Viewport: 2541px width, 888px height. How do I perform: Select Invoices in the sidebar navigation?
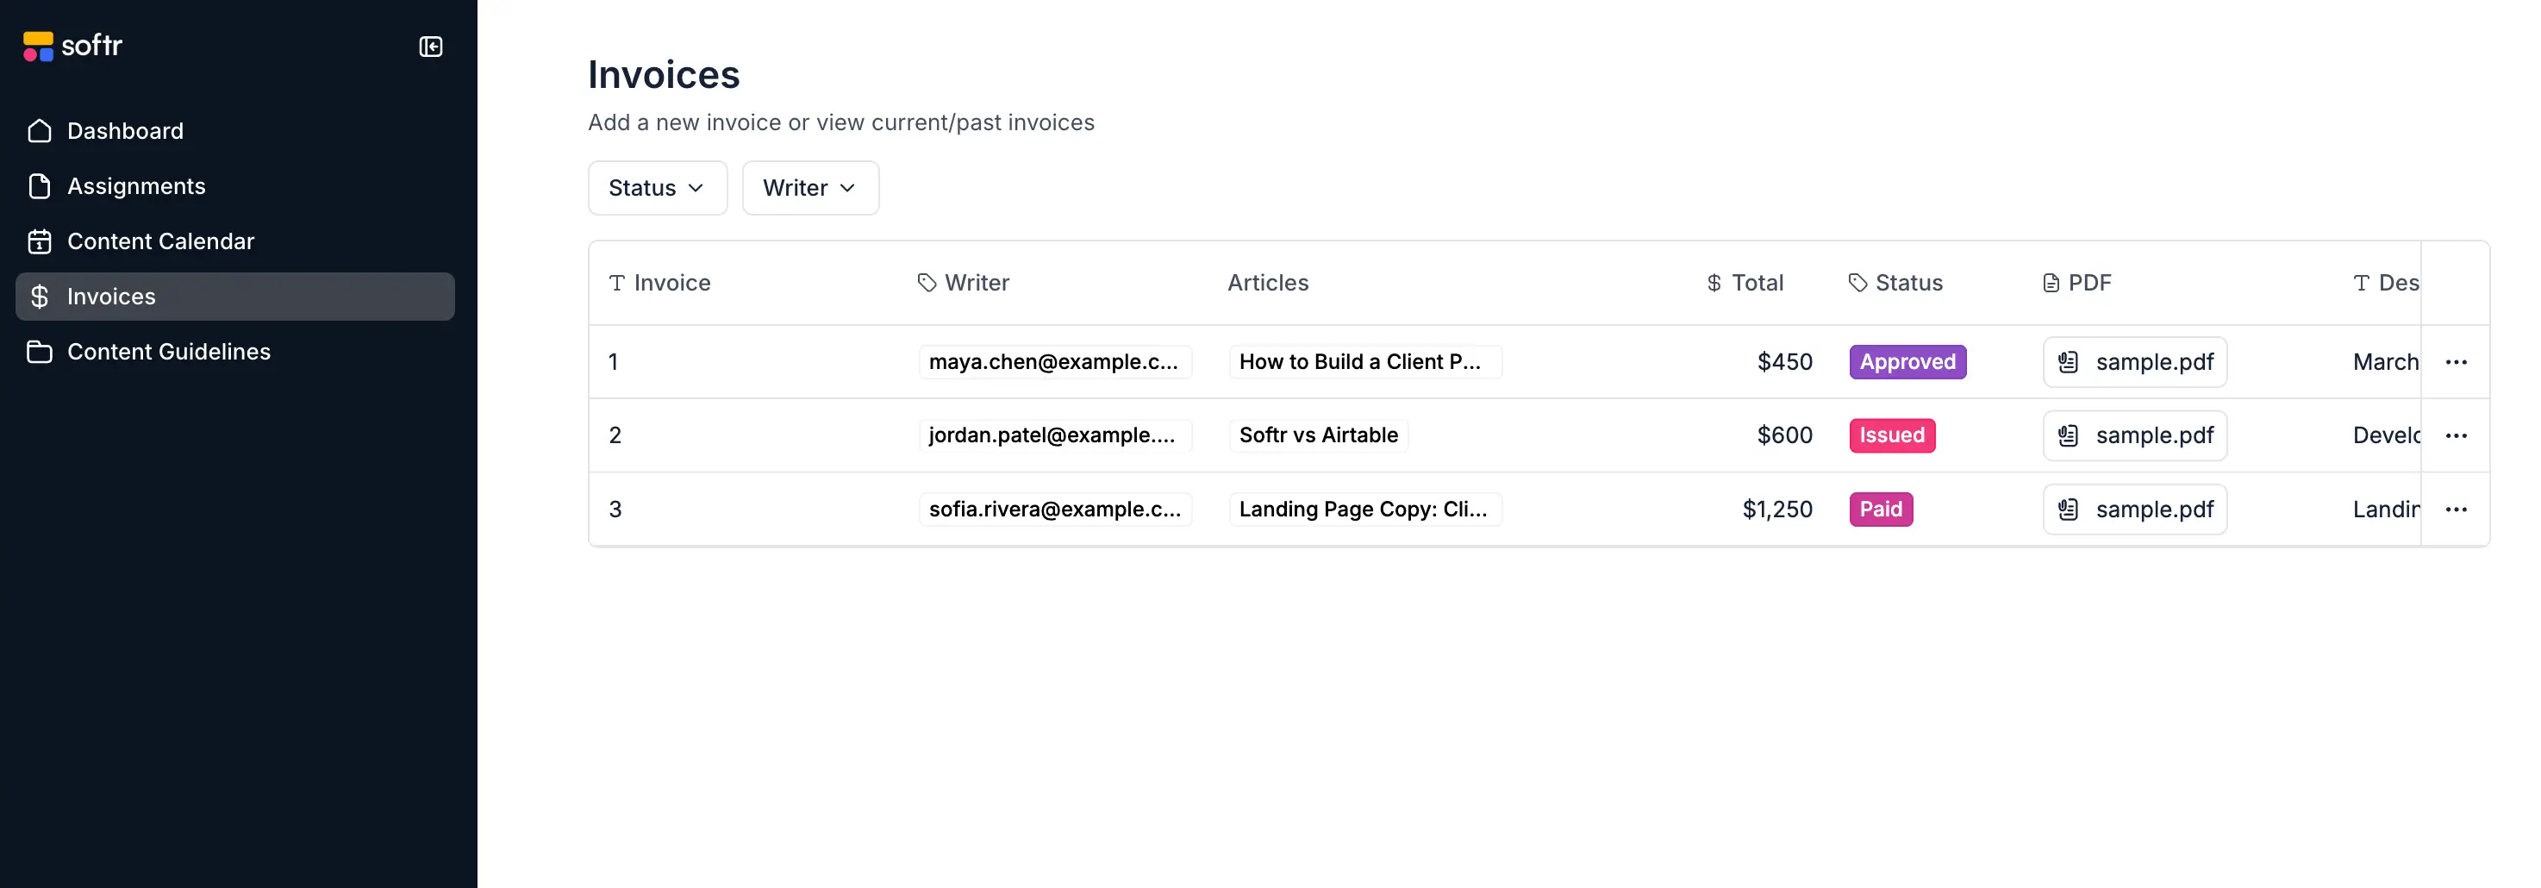(x=110, y=296)
